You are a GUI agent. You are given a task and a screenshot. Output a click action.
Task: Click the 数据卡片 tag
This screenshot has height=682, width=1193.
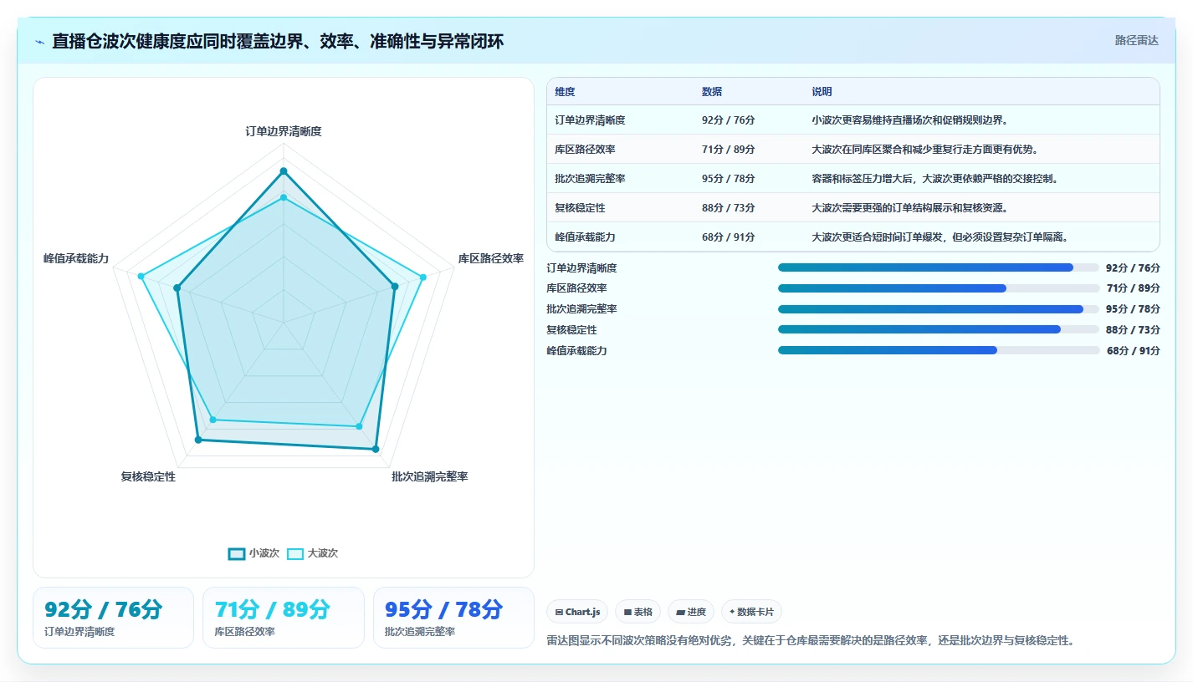(x=751, y=612)
